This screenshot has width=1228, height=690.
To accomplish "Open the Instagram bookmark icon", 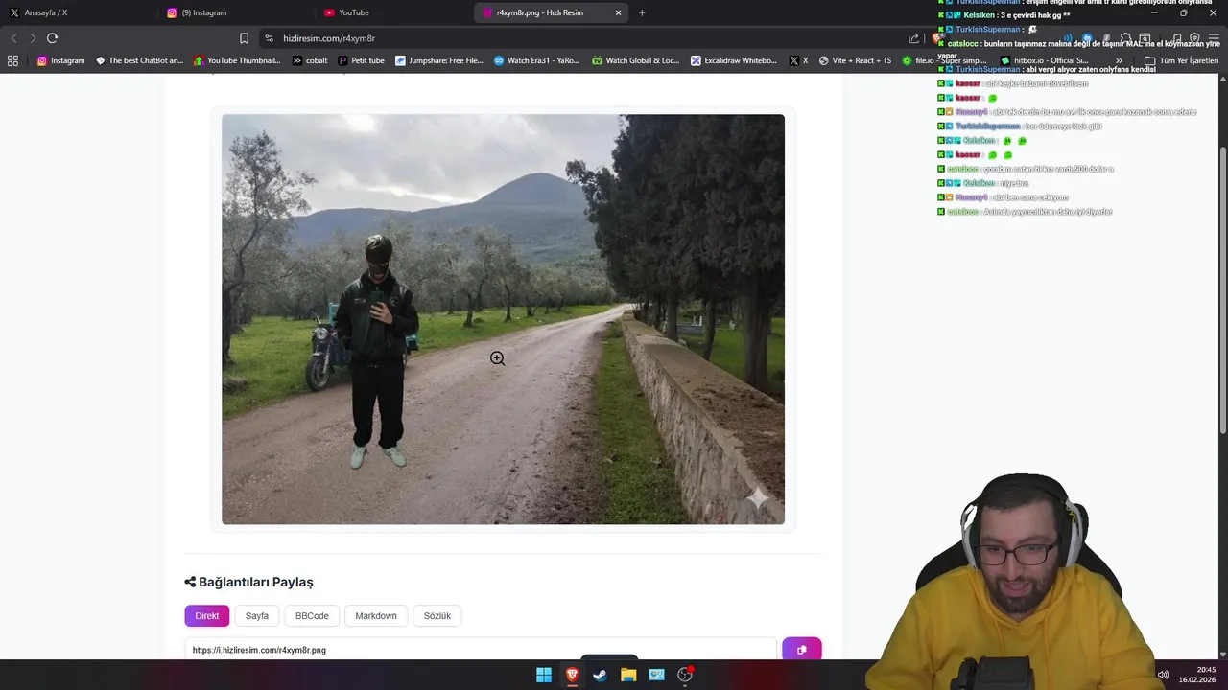I will tap(41, 60).
